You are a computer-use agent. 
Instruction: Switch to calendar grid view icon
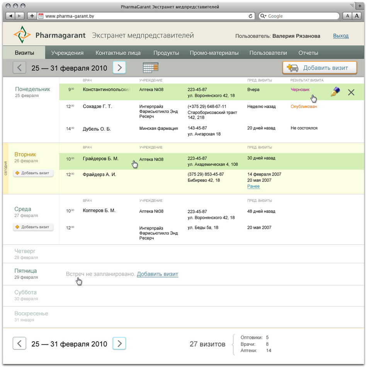(151, 68)
